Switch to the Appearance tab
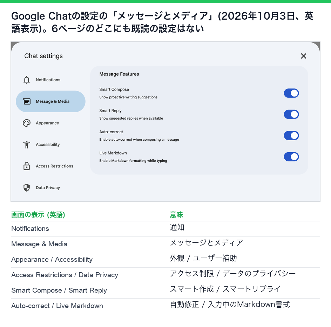The image size is (331, 327). (50, 123)
